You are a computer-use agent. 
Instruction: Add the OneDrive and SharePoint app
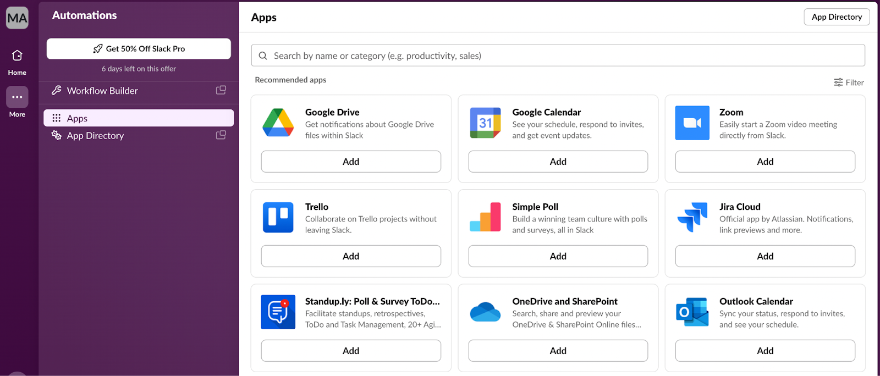point(558,351)
